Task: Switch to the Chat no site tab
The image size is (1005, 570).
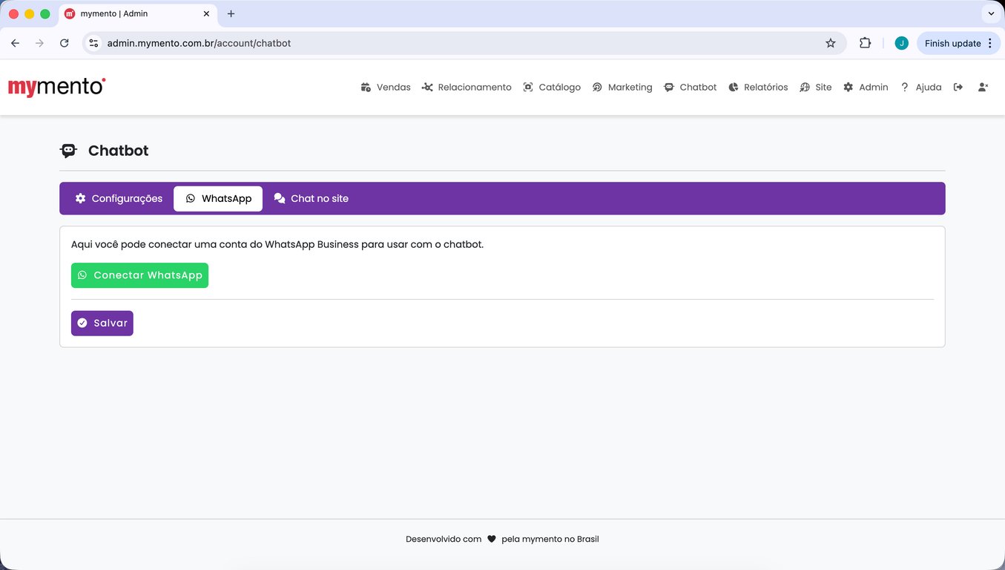Action: pyautogui.click(x=311, y=199)
